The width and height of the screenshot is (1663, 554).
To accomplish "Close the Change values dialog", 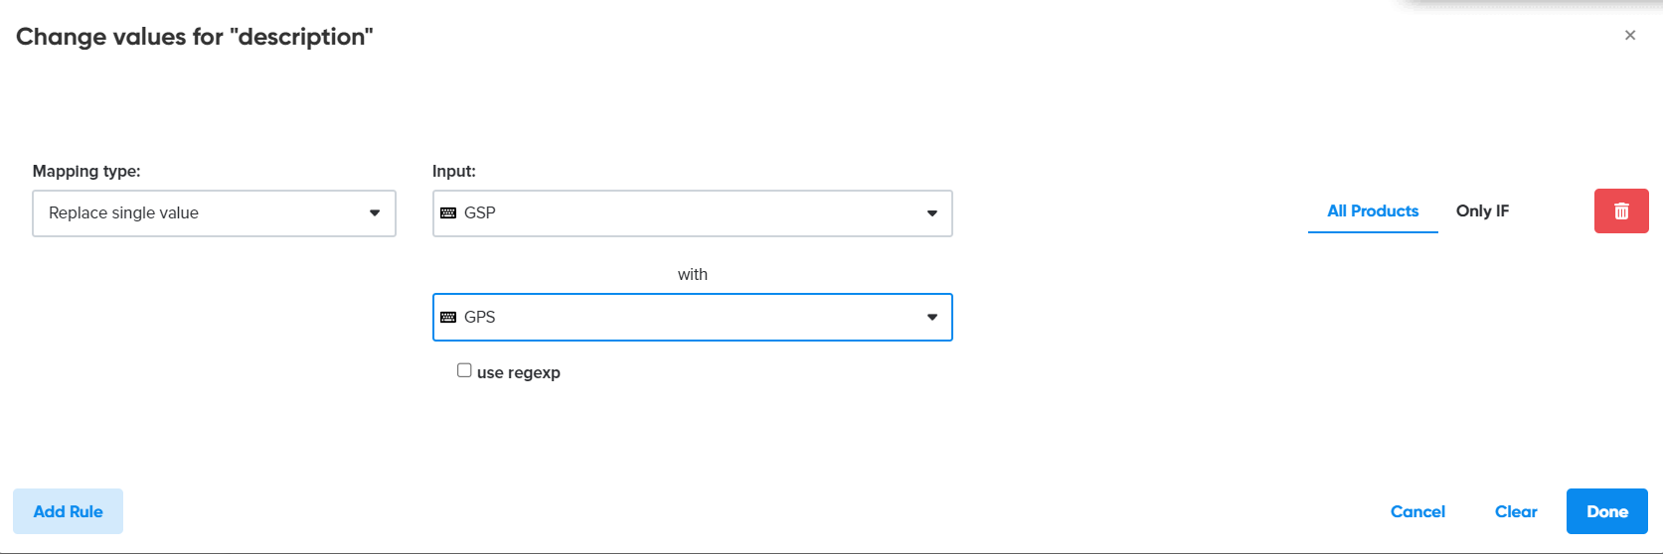I will [x=1630, y=36].
